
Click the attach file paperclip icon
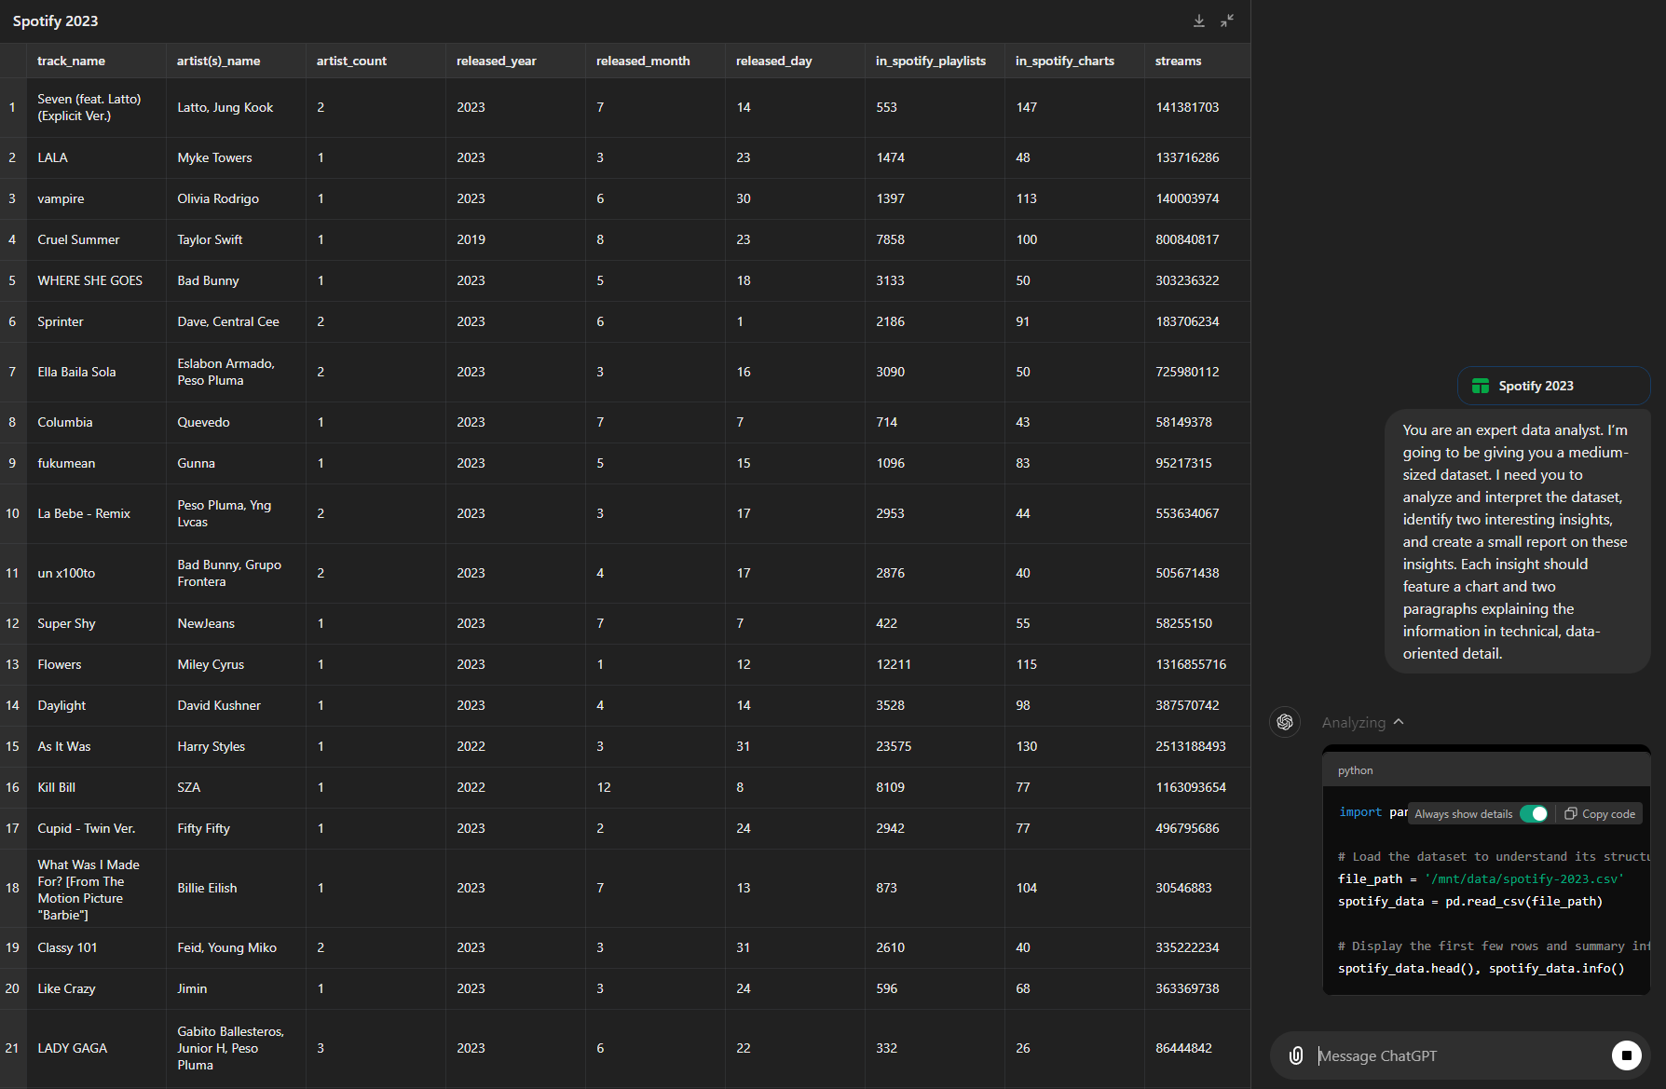tap(1296, 1055)
